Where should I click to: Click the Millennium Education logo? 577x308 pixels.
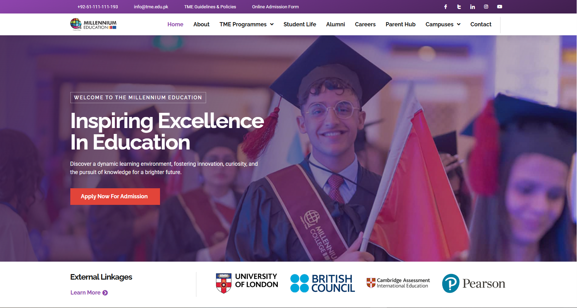94,24
